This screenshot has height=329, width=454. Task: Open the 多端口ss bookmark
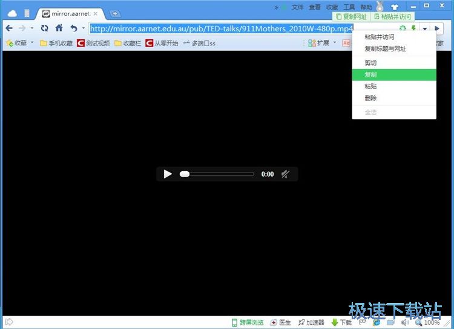pyautogui.click(x=200, y=43)
